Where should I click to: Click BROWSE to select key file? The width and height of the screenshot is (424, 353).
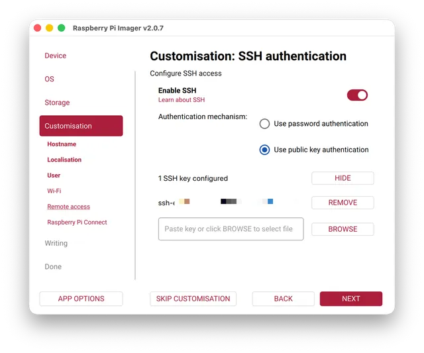point(343,229)
